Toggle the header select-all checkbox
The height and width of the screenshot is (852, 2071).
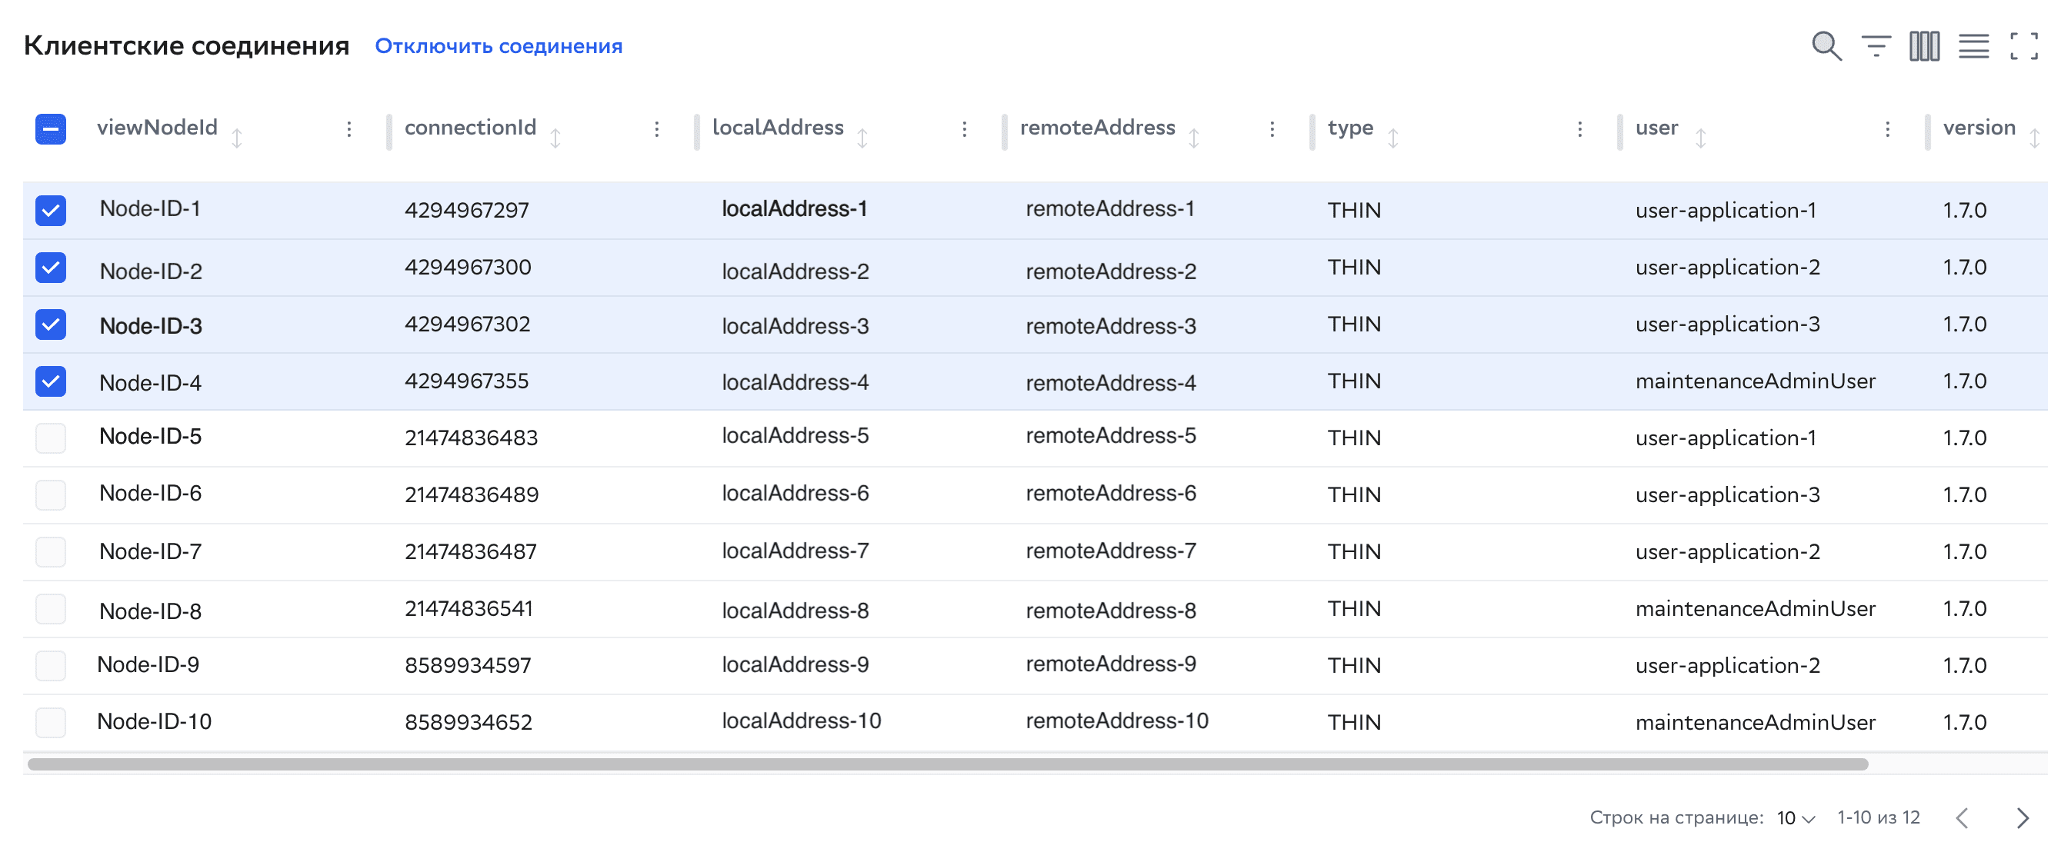[51, 128]
